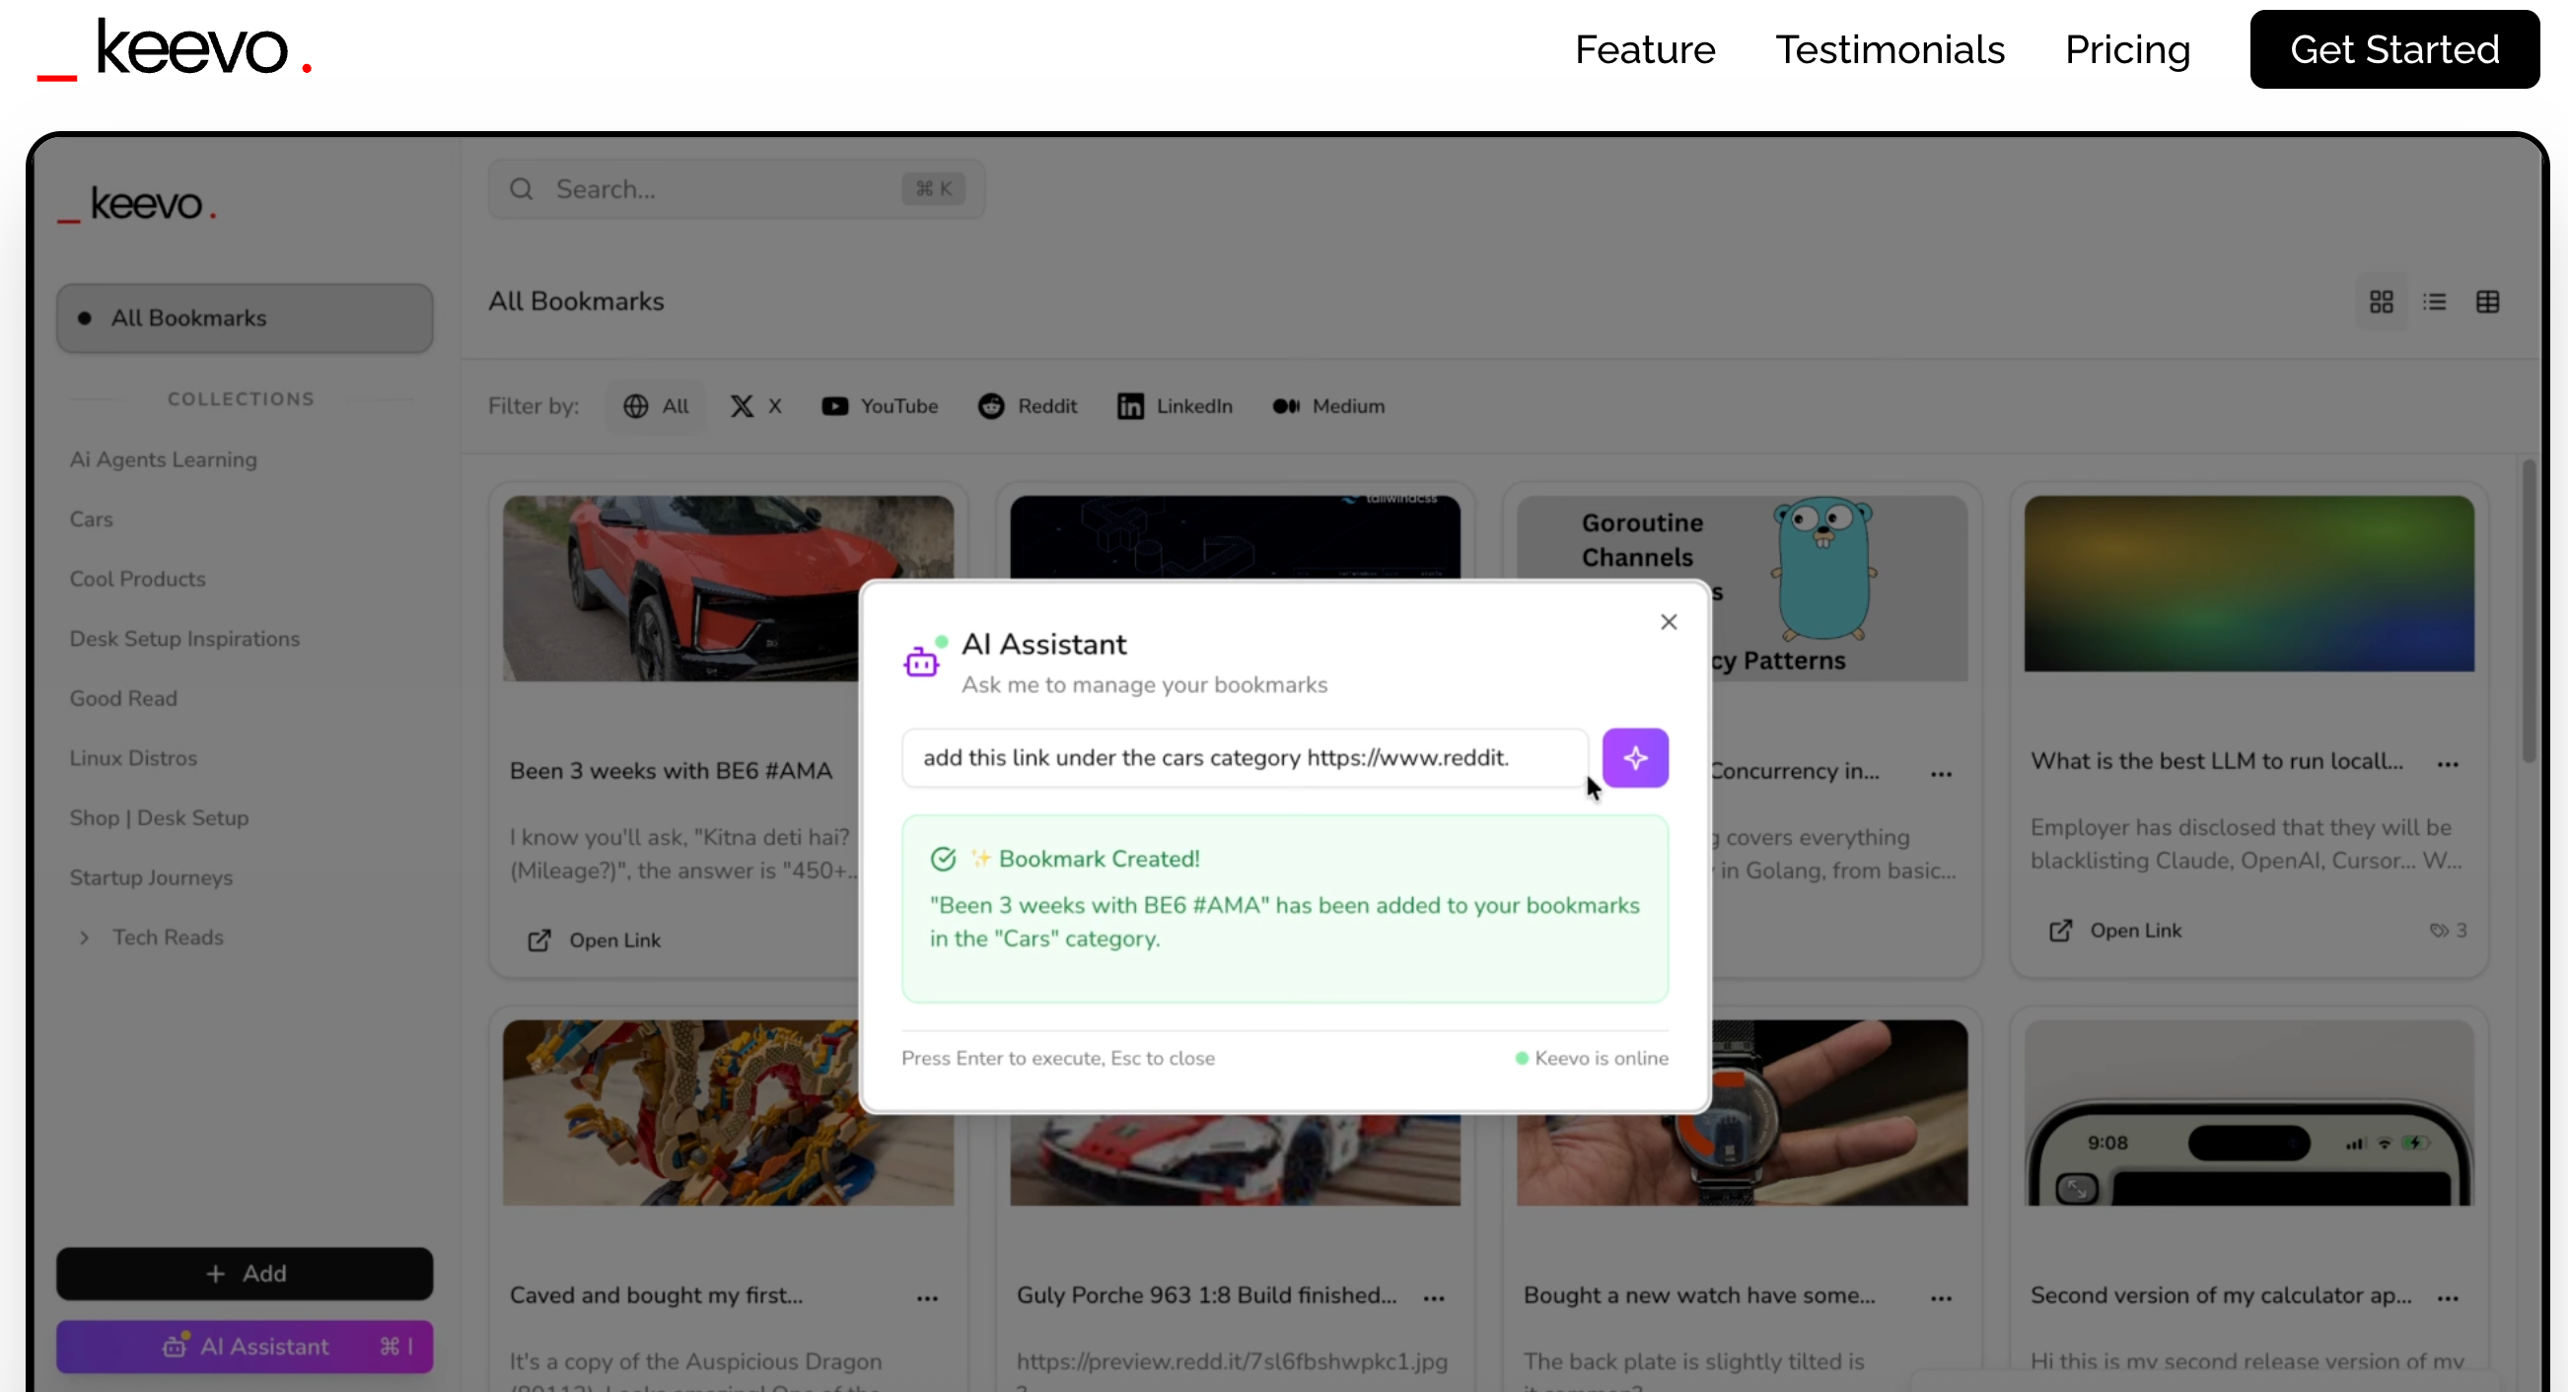2568x1392 pixels.
Task: Go to Testimonials section
Action: (1890, 50)
